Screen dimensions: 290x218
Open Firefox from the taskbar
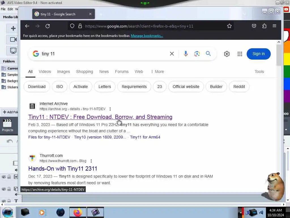pos(78,212)
